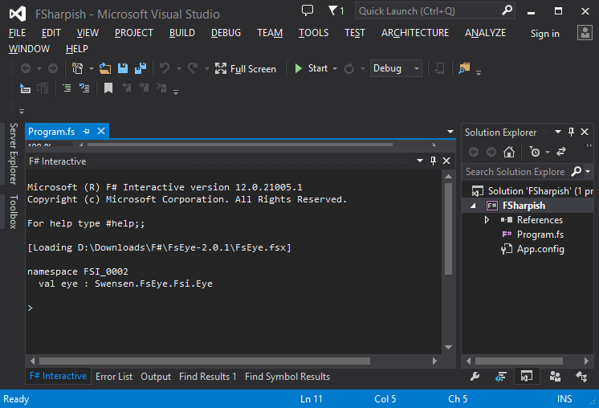The image size is (599, 408).
Task: Click the Open File folder icon
Action: [105, 68]
